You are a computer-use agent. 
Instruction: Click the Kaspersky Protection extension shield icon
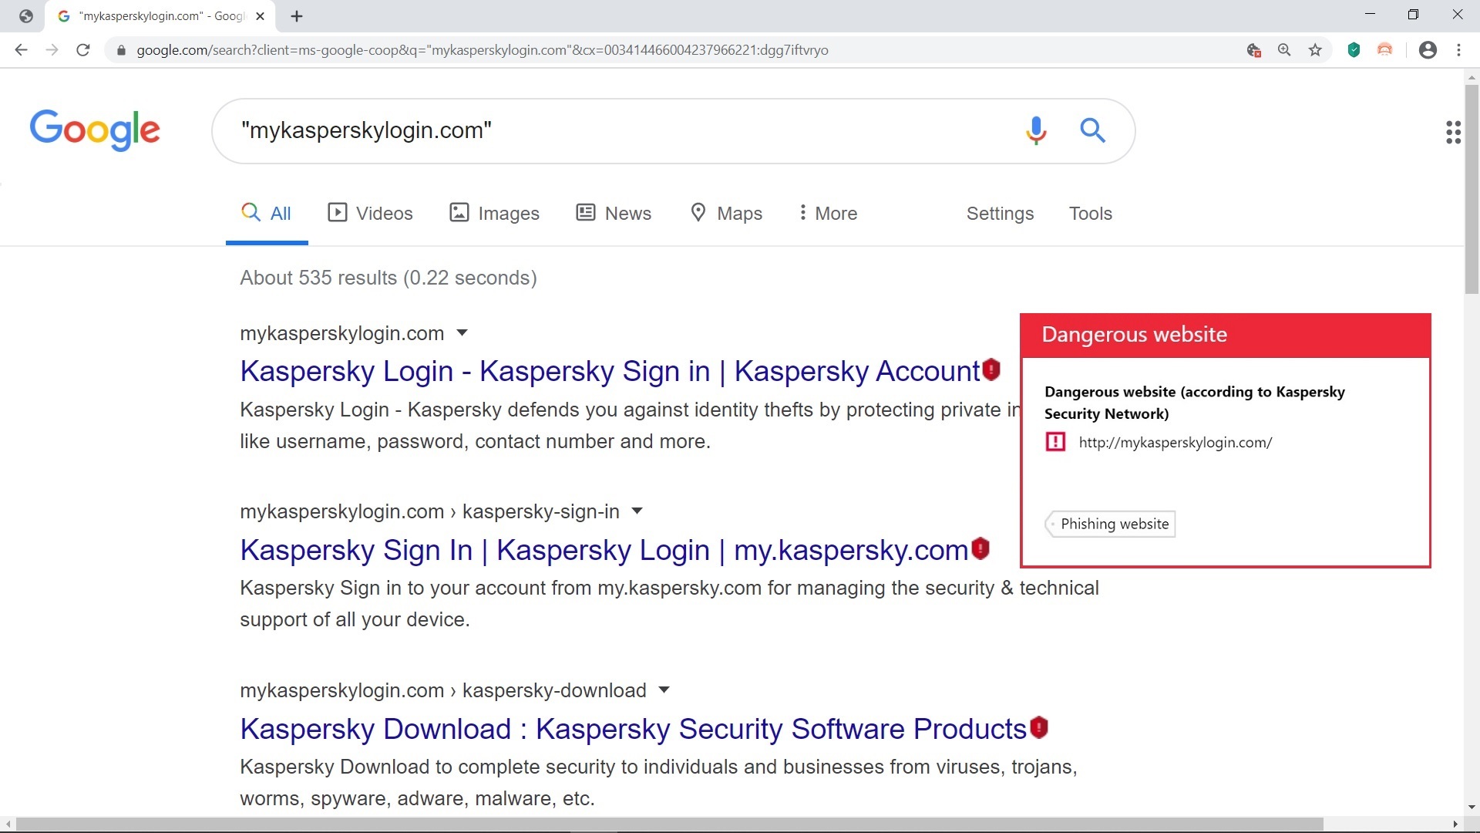point(1354,50)
